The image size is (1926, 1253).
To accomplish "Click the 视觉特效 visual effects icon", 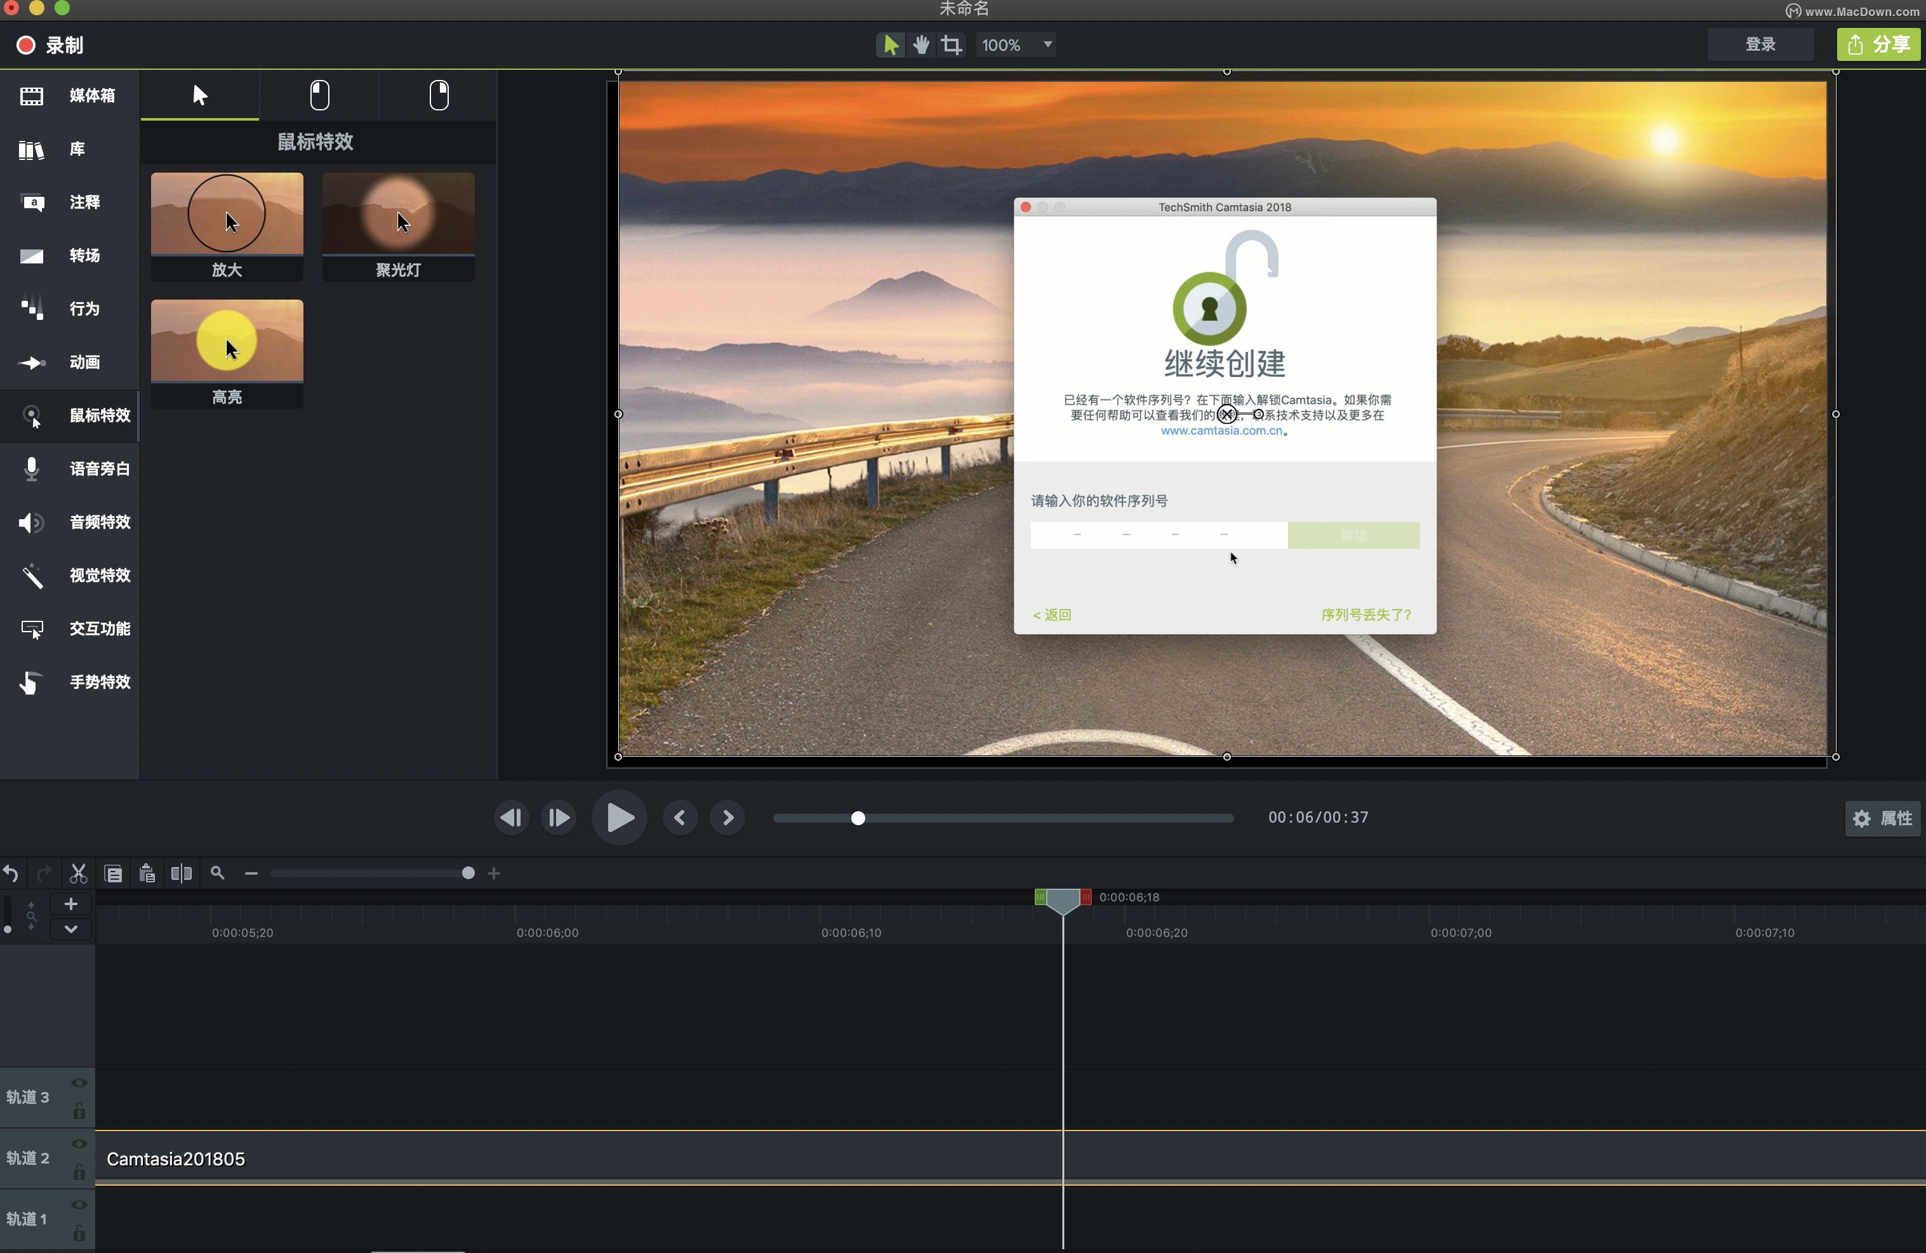I will (31, 575).
